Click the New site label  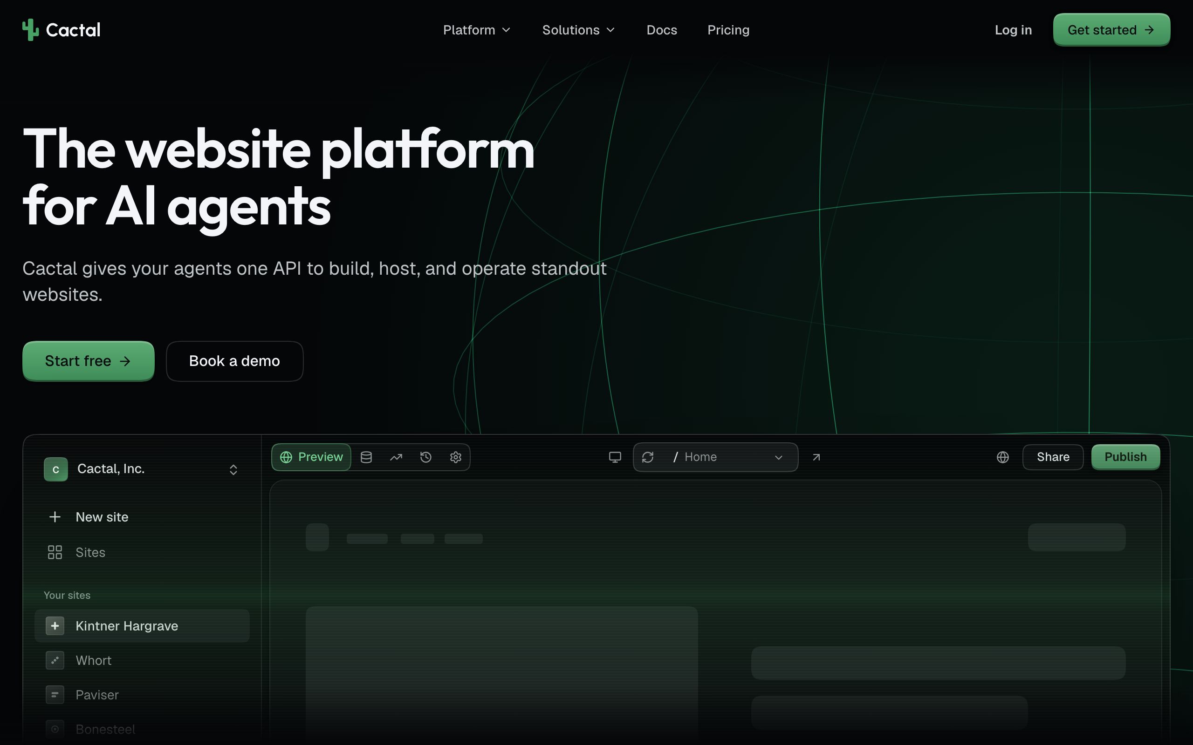pyautogui.click(x=102, y=517)
